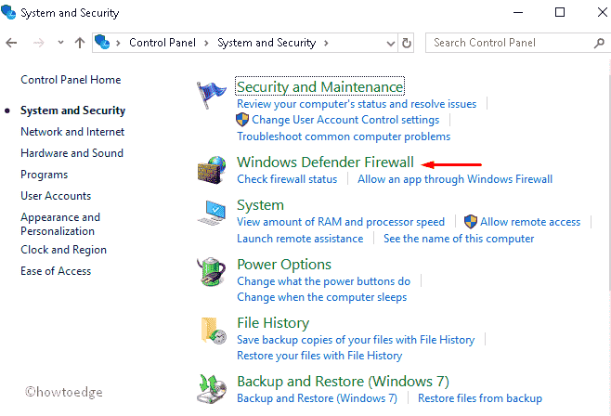The width and height of the screenshot is (611, 416).
Task: Click the Windows Defender Firewall globe icon
Action: pos(212,170)
